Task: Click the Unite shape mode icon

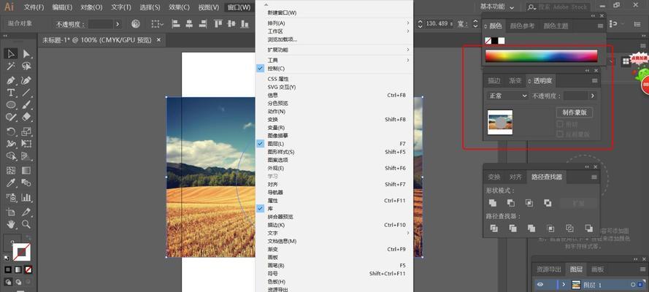Action: pos(493,203)
